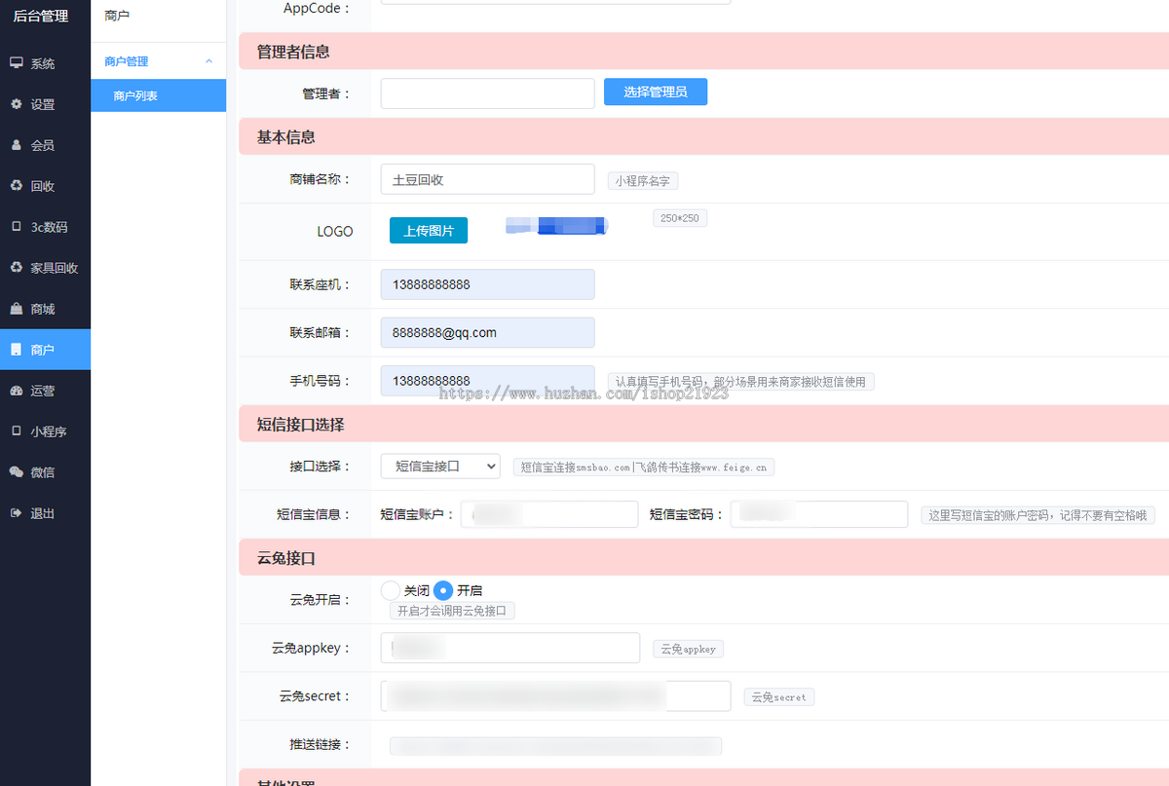Click the 短信宝密码 input field
The width and height of the screenshot is (1169, 786).
coord(819,514)
